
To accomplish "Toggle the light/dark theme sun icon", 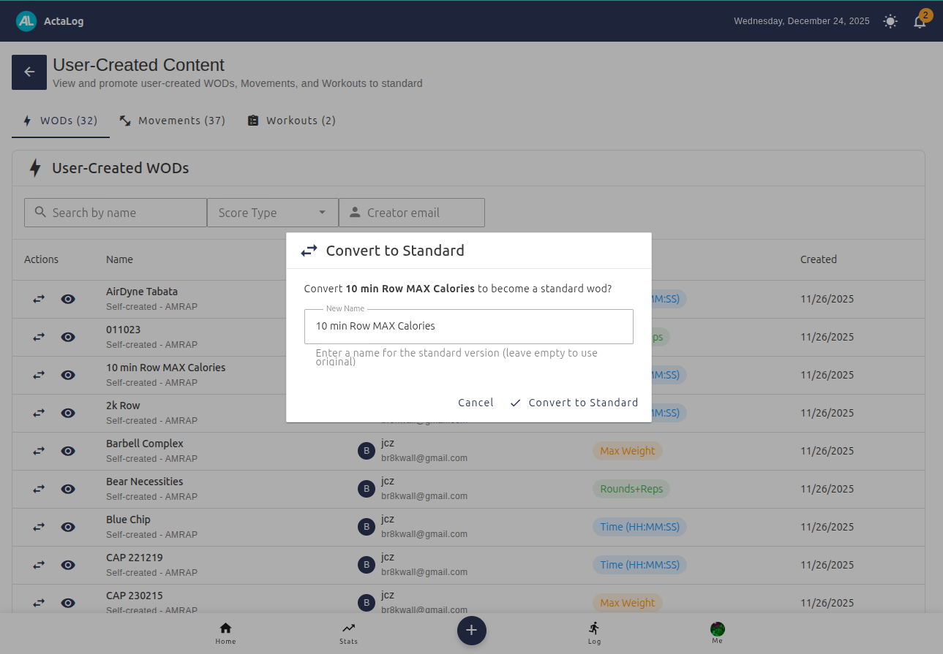I will click(x=890, y=21).
